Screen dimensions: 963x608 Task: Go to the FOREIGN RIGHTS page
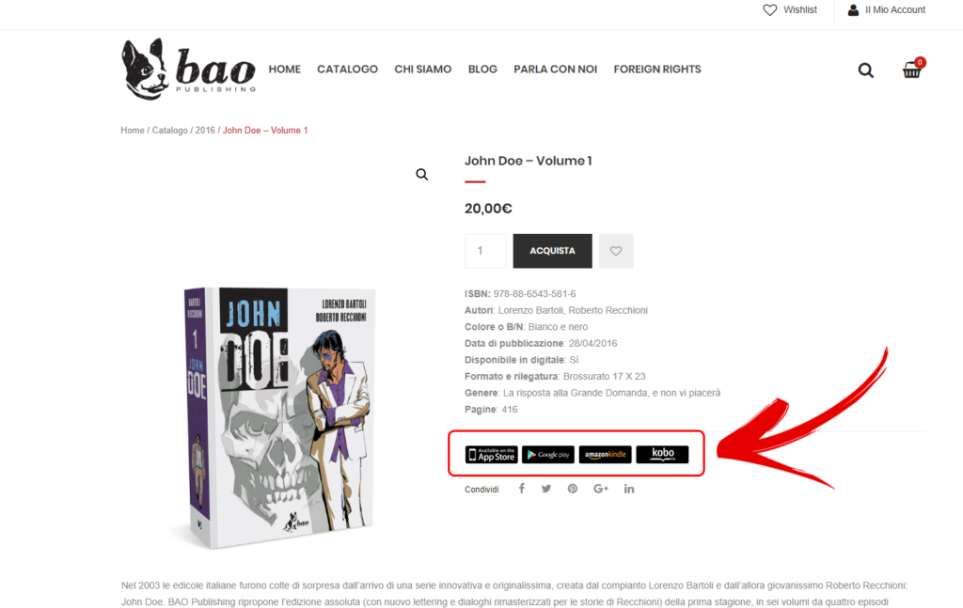click(x=657, y=70)
